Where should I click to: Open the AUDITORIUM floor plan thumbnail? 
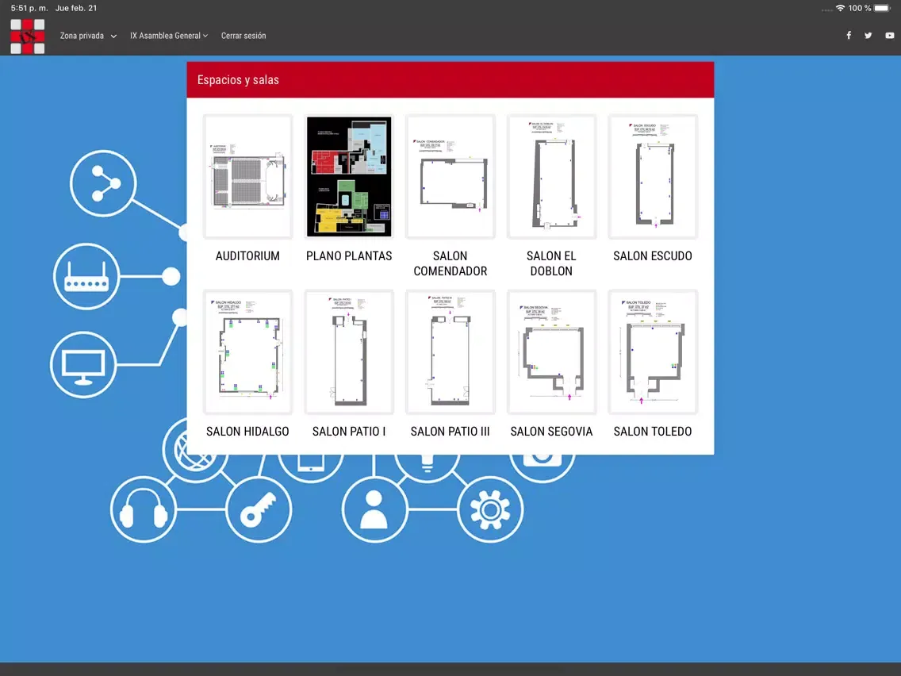click(247, 176)
